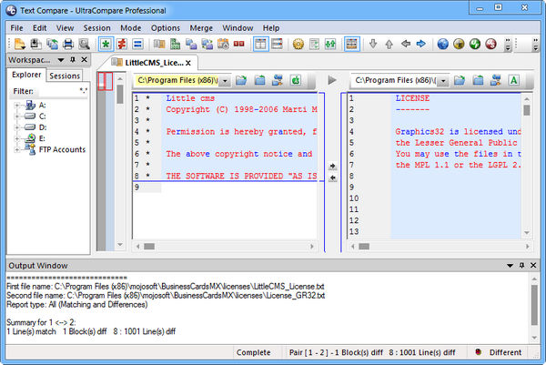Expand the C: drive tree node
Screen dimensions: 546x365
[18, 117]
